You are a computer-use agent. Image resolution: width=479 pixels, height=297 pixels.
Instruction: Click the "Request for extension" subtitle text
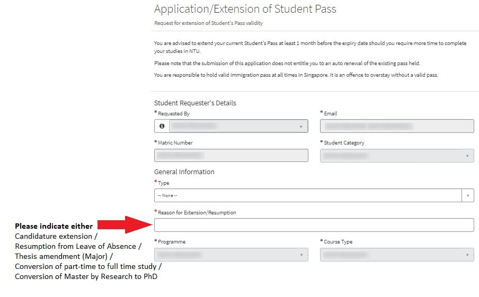[x=208, y=23]
